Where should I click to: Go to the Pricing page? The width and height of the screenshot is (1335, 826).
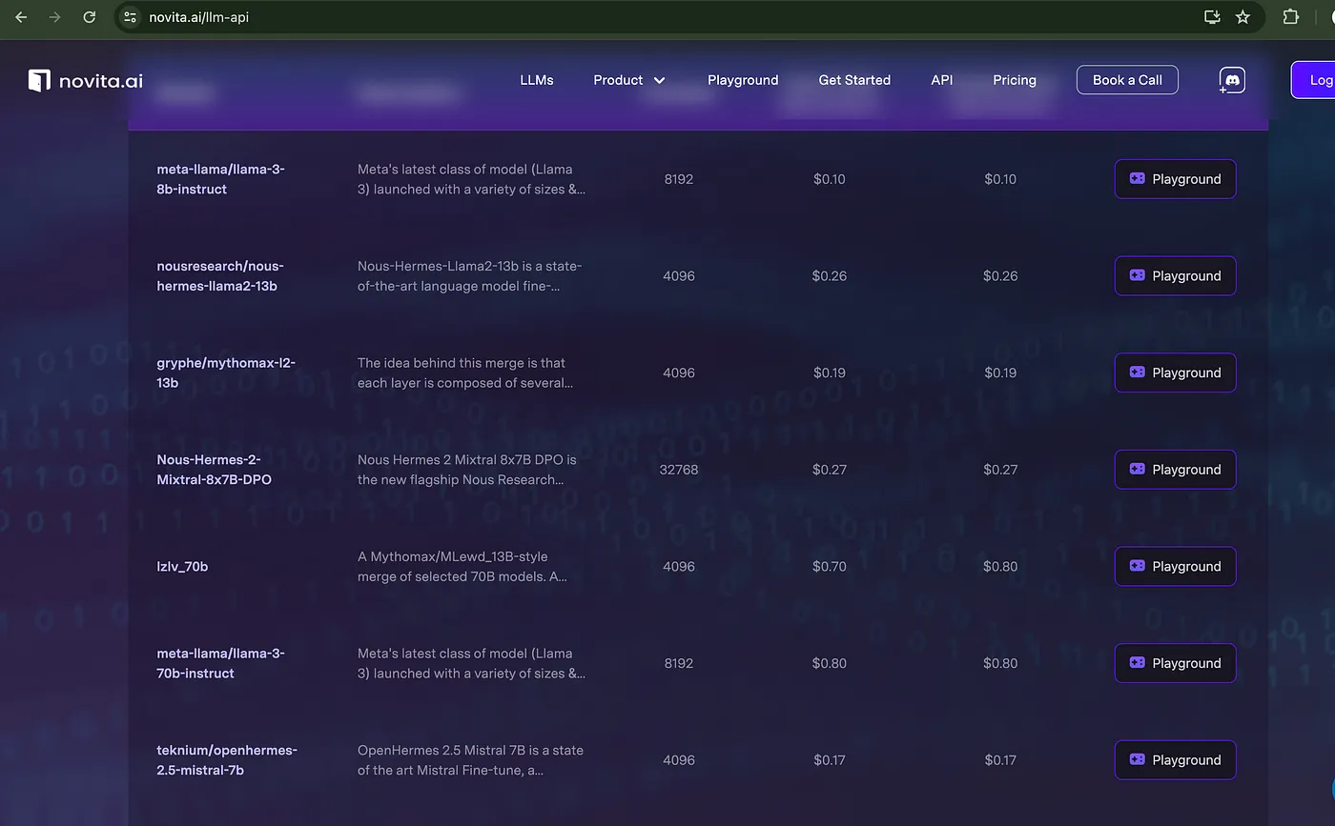1014,80
